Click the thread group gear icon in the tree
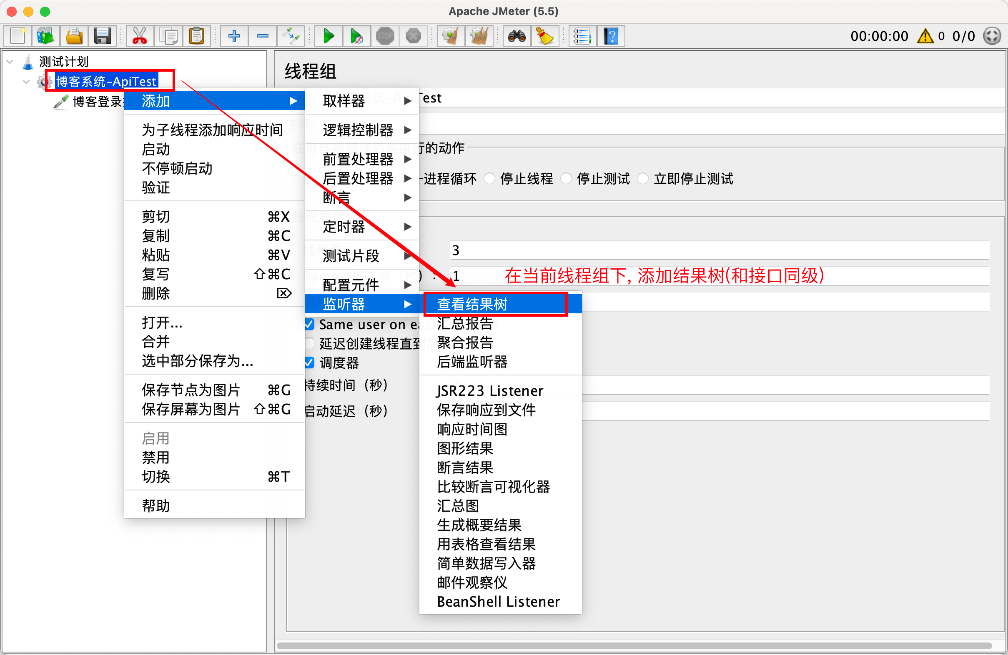1008x655 pixels. (44, 81)
